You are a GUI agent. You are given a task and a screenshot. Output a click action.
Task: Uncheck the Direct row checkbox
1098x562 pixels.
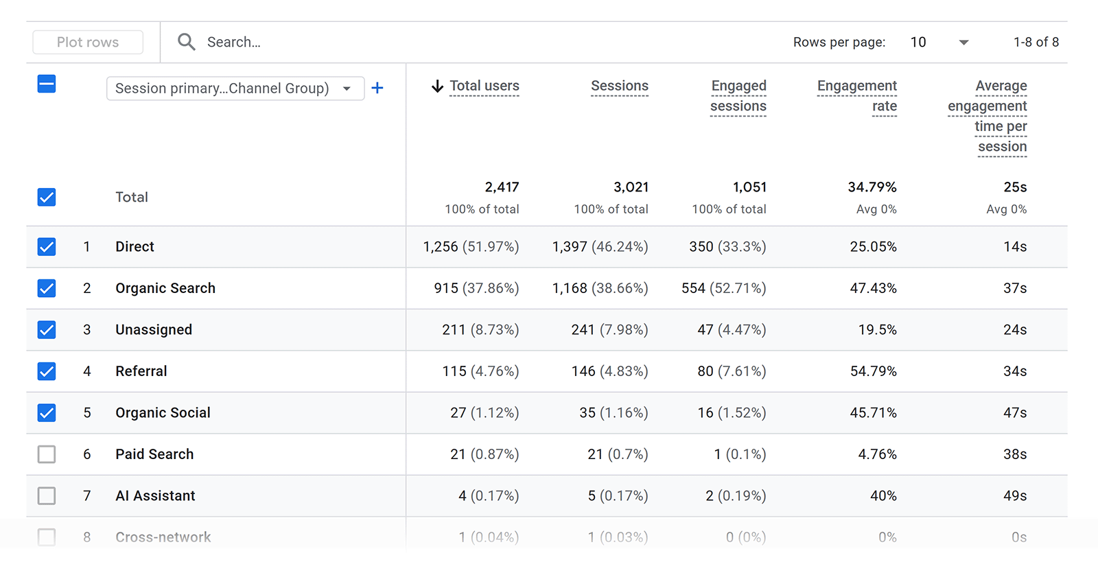click(47, 246)
